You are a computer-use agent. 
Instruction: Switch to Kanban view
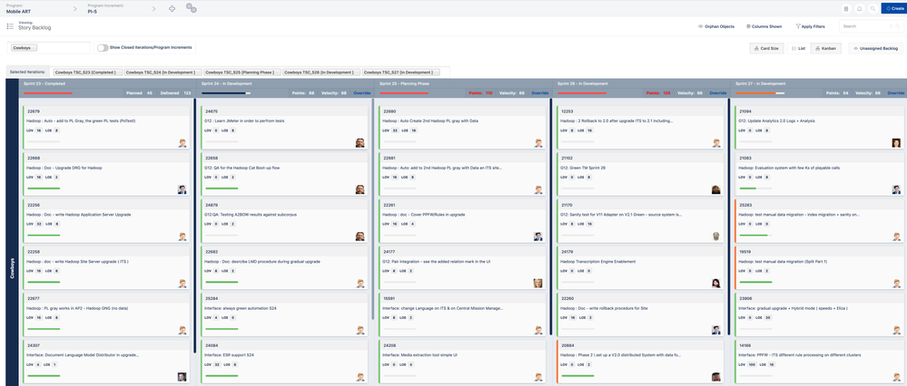coord(825,48)
